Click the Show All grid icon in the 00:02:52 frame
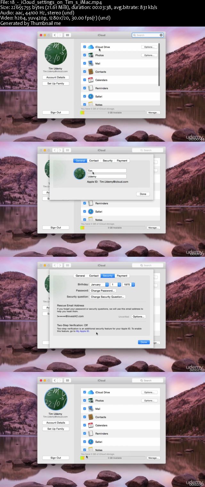 pyautogui.click(x=68, y=381)
